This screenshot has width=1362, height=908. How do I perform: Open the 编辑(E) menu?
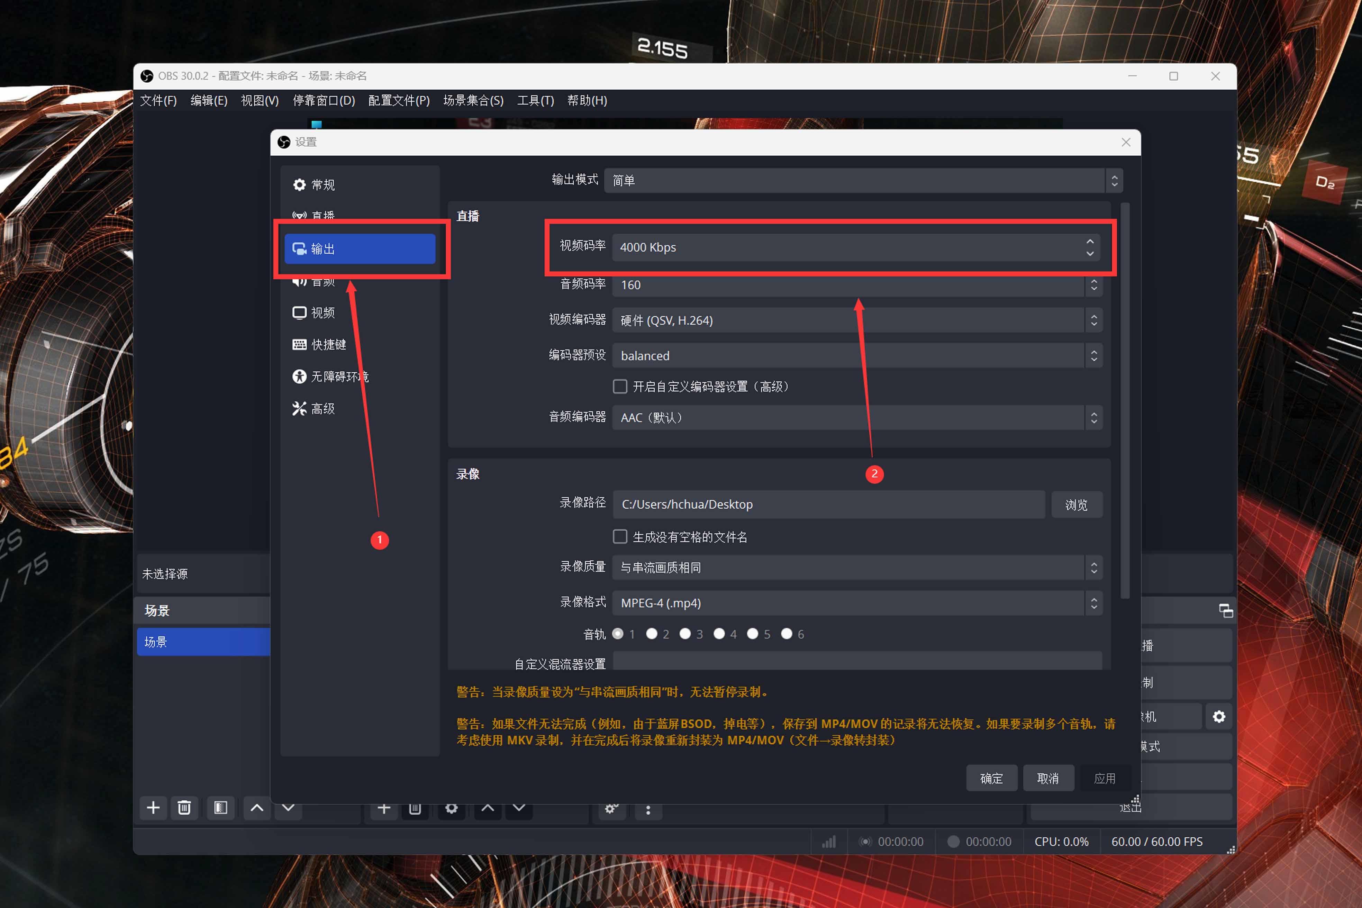pyautogui.click(x=209, y=101)
